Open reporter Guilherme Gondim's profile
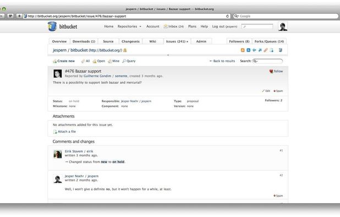This screenshot has width=340, height=217. coord(97,76)
